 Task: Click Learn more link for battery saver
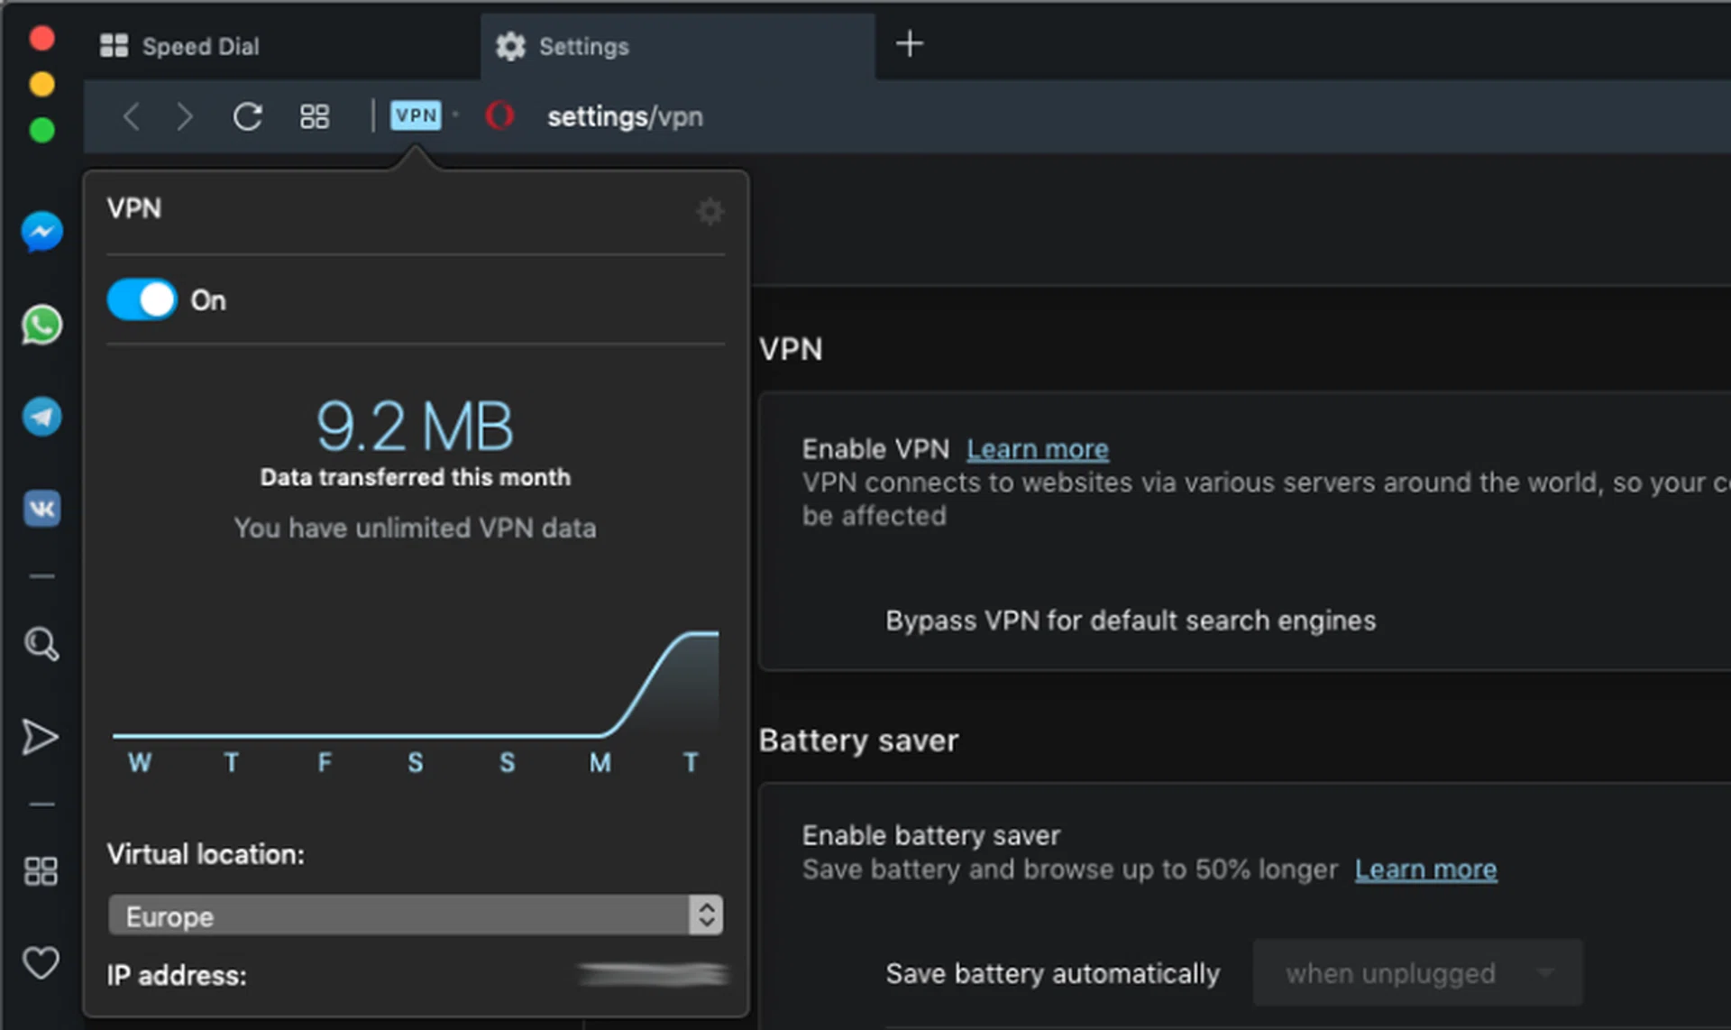[x=1425, y=869]
